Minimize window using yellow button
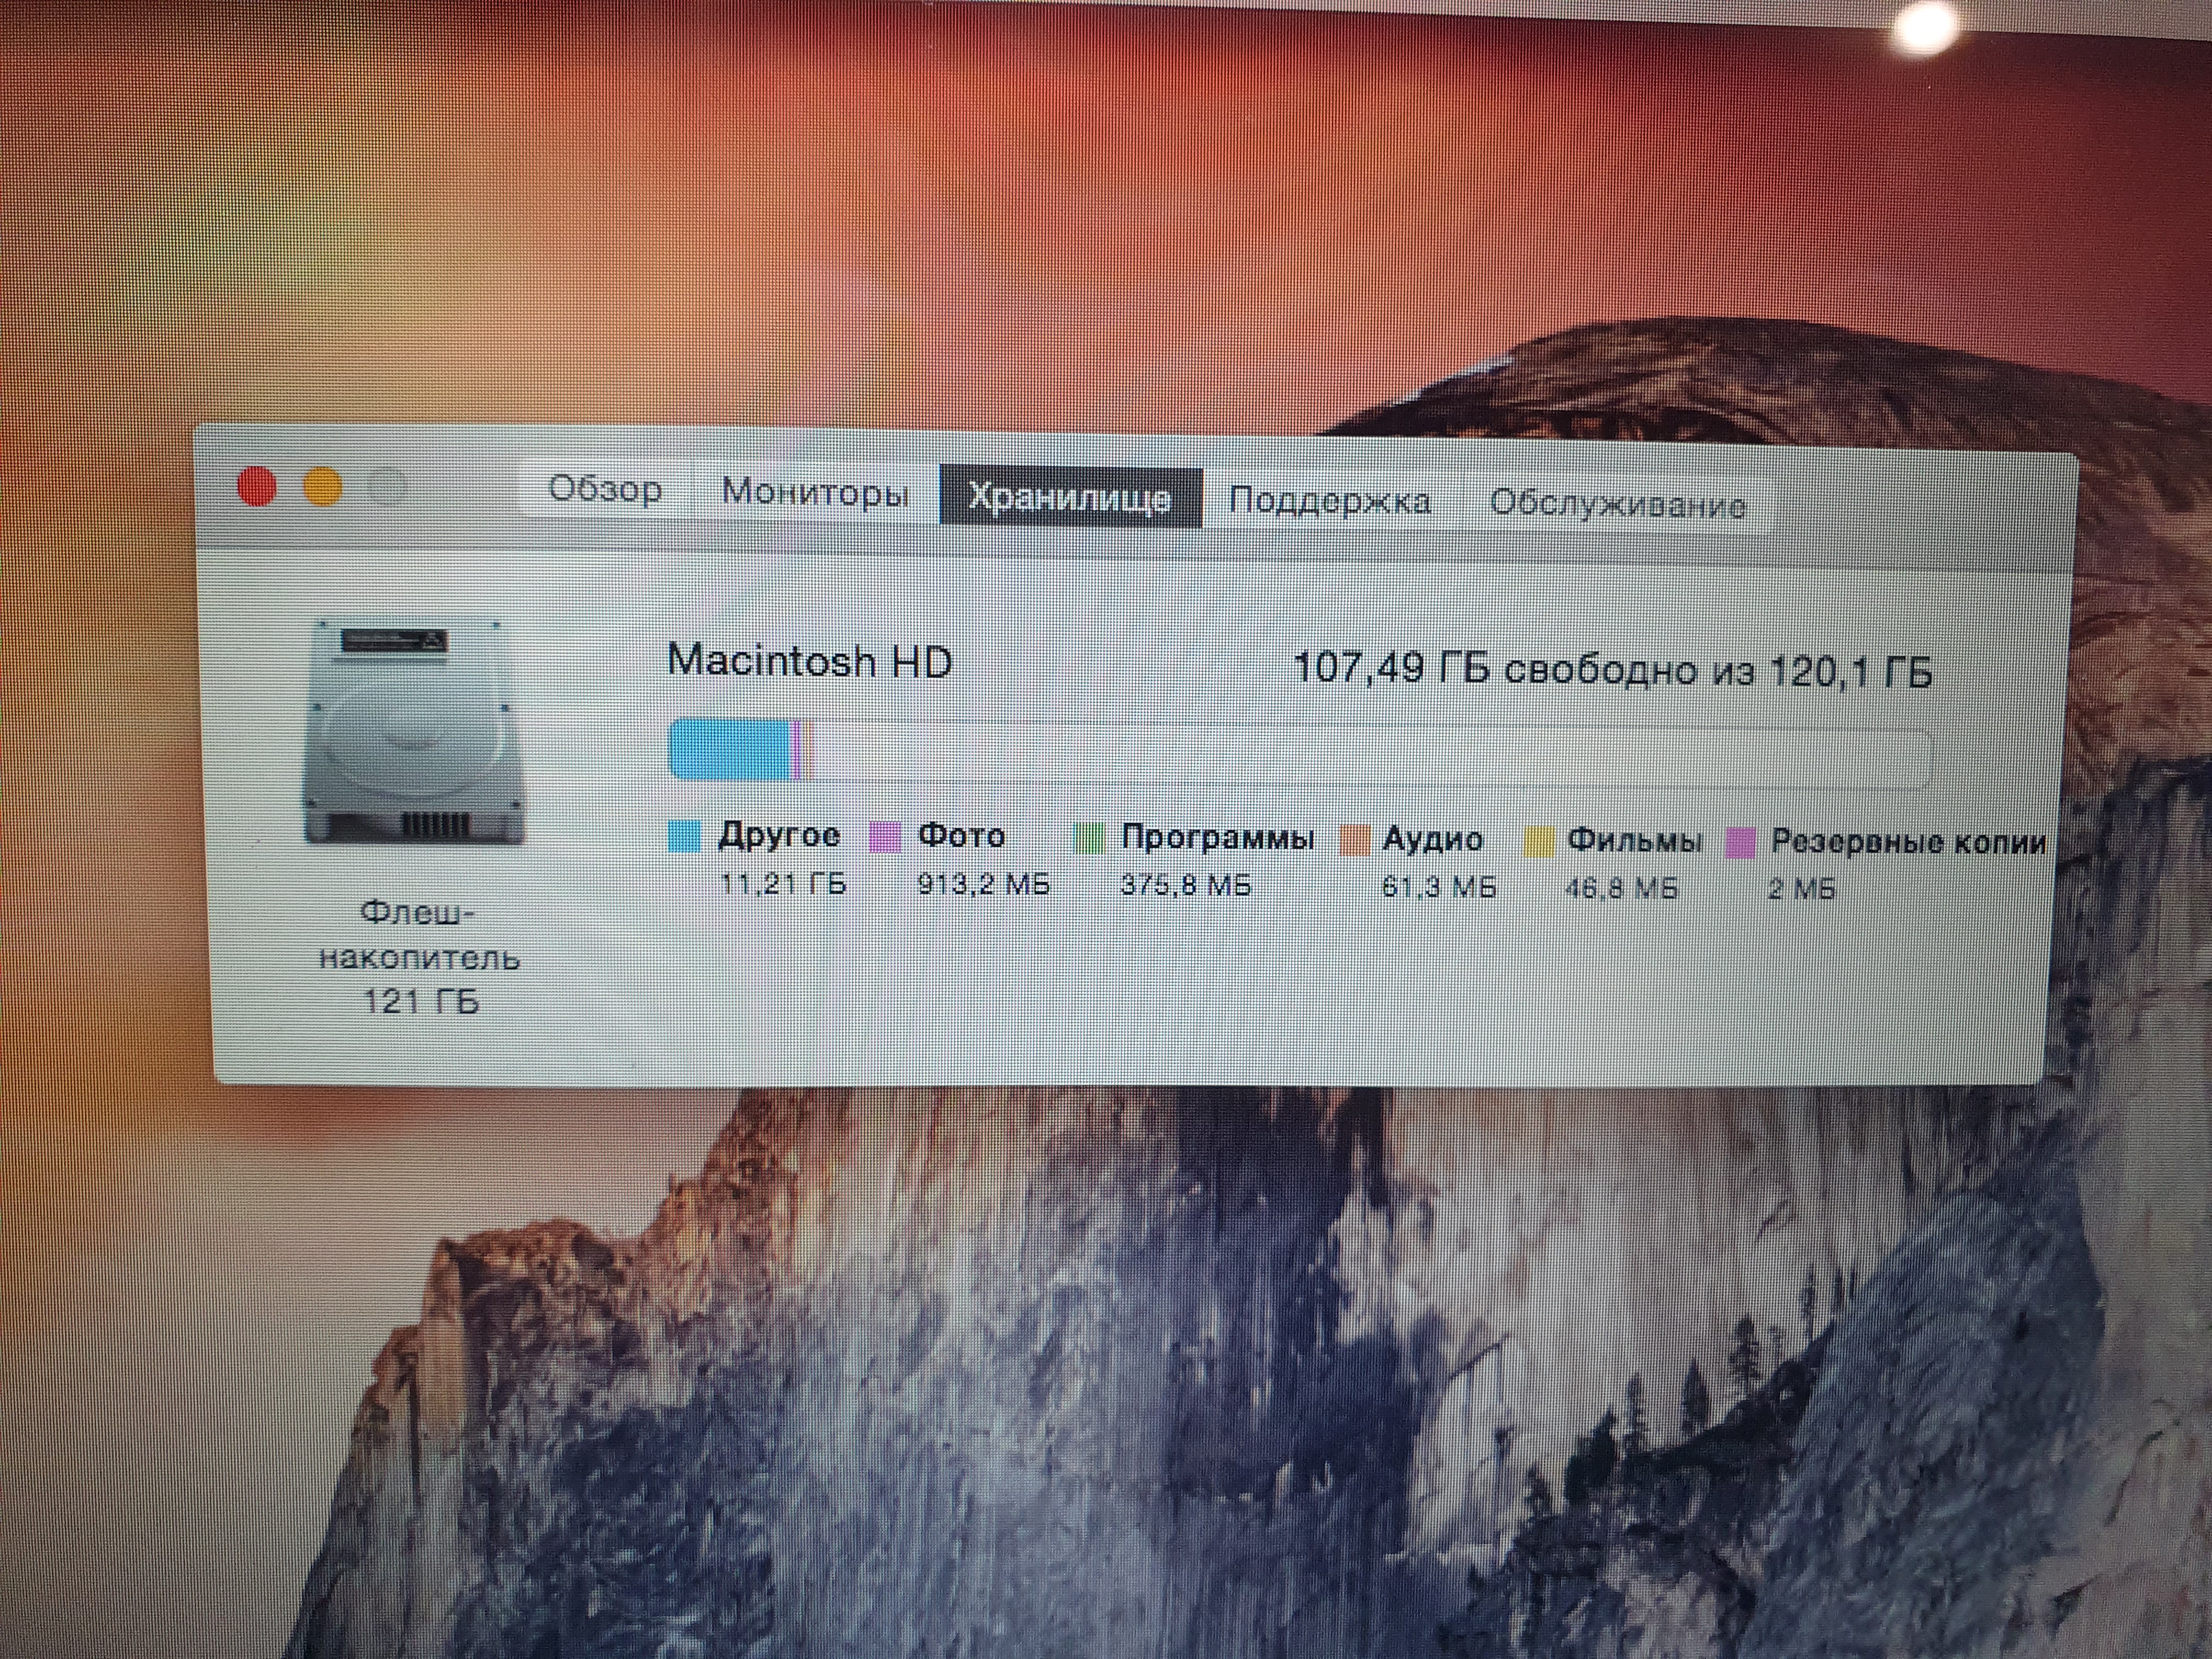2212x1659 pixels. (322, 488)
